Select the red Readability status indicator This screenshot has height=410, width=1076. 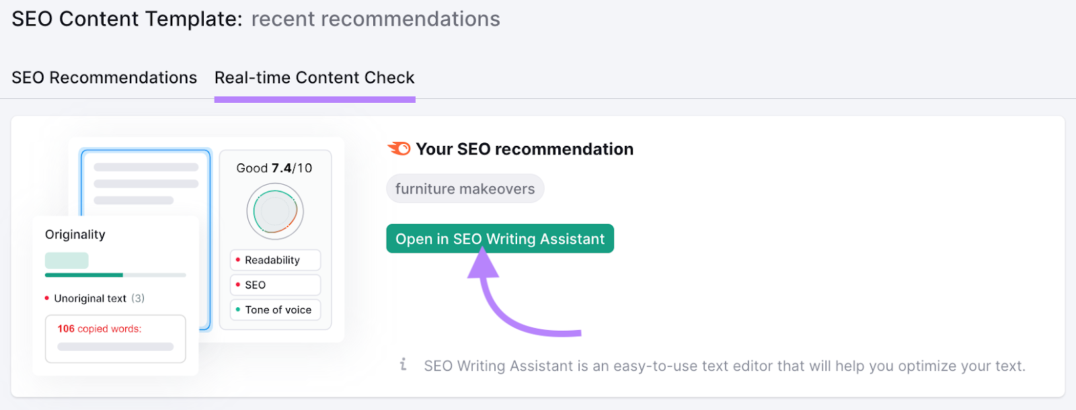[x=238, y=260]
